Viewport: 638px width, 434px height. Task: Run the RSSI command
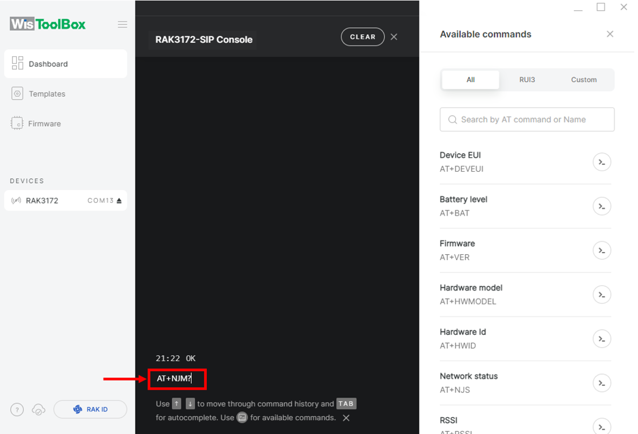(602, 426)
